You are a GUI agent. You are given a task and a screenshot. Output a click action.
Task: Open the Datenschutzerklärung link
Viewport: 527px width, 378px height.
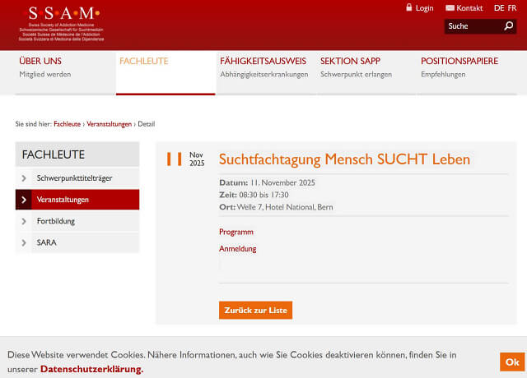[91, 369]
